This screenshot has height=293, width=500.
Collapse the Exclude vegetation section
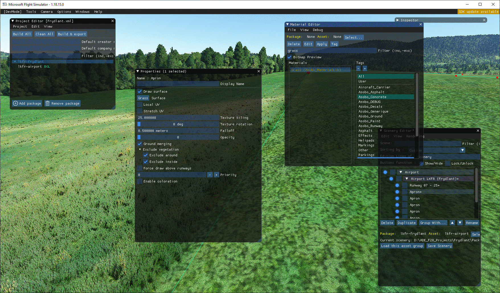pyautogui.click(x=140, y=149)
